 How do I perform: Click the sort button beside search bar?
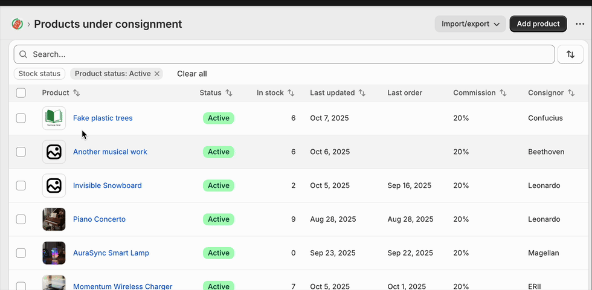point(570,54)
